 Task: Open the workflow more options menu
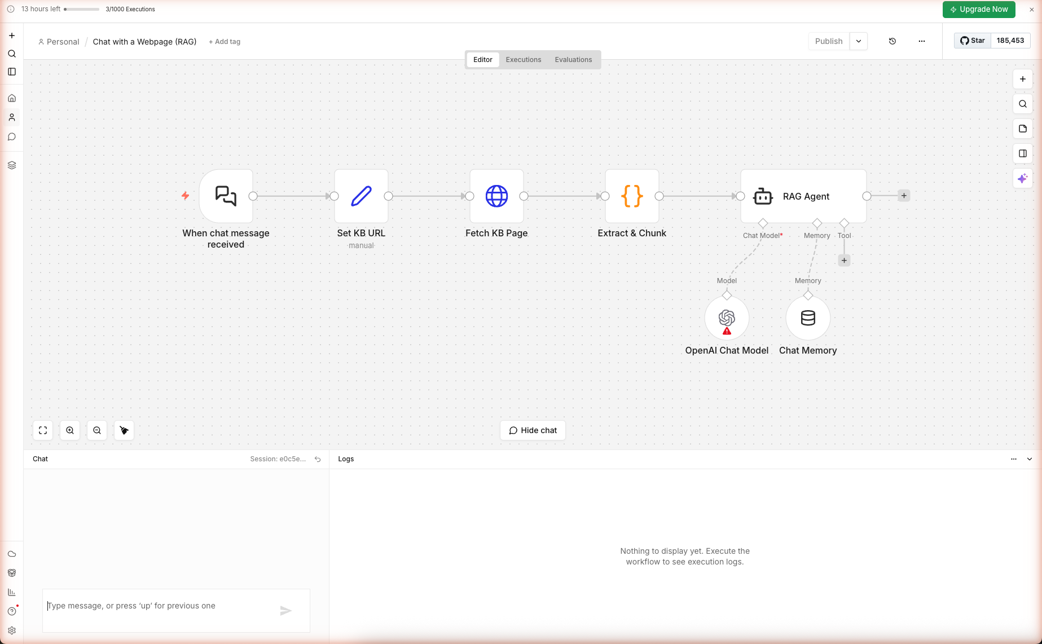pyautogui.click(x=922, y=41)
